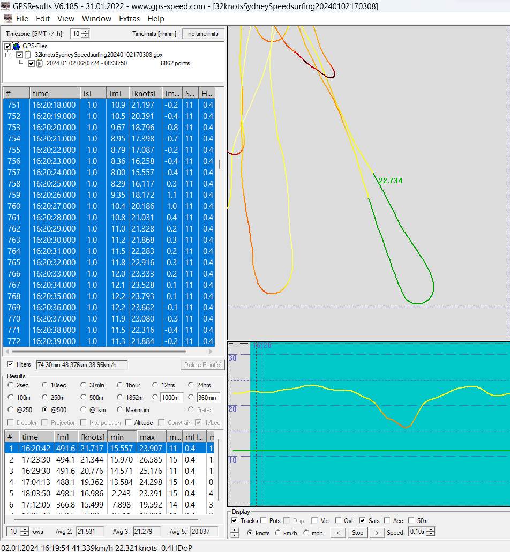Click the Speed 0.10s spinner arrows
Screen dimensions: 510x552
430,533
